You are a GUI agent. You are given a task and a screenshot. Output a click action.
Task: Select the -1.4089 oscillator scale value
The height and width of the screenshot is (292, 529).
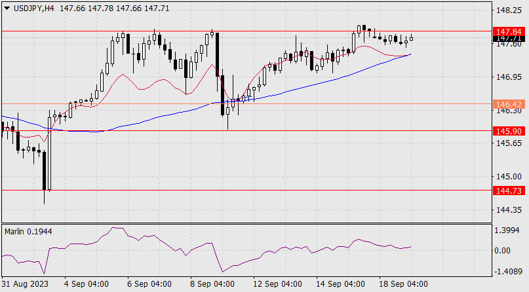click(x=507, y=272)
